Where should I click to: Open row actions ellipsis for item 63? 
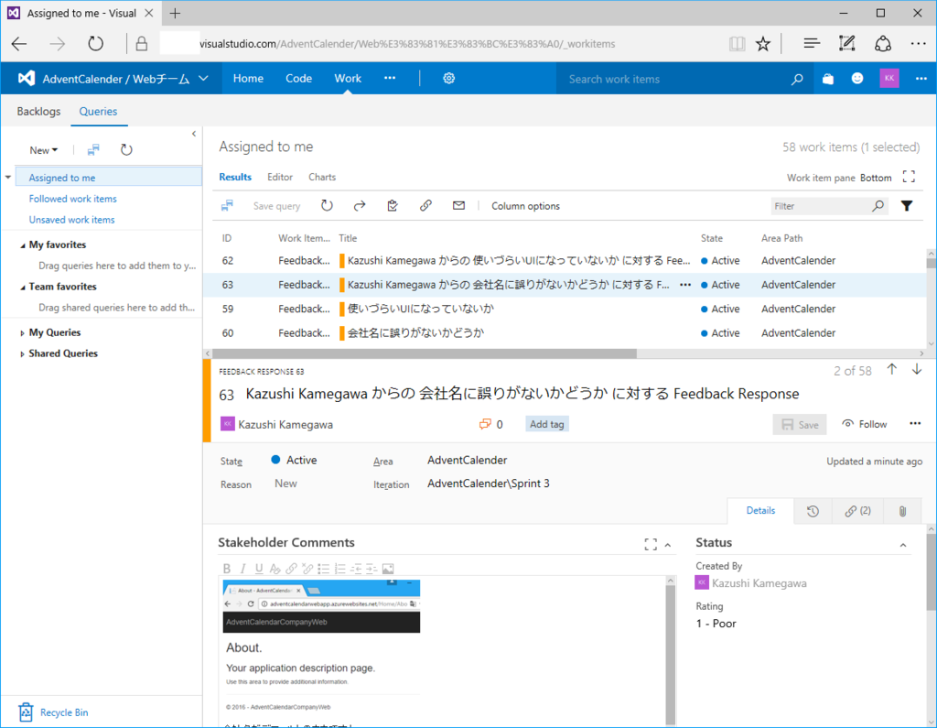point(685,285)
